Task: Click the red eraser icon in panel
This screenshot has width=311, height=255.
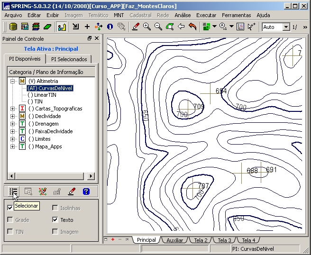Action: pos(72,191)
